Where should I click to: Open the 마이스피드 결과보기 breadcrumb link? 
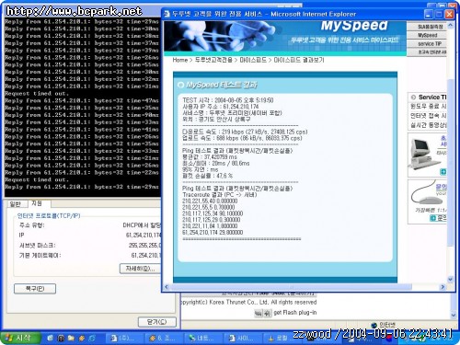(x=299, y=60)
